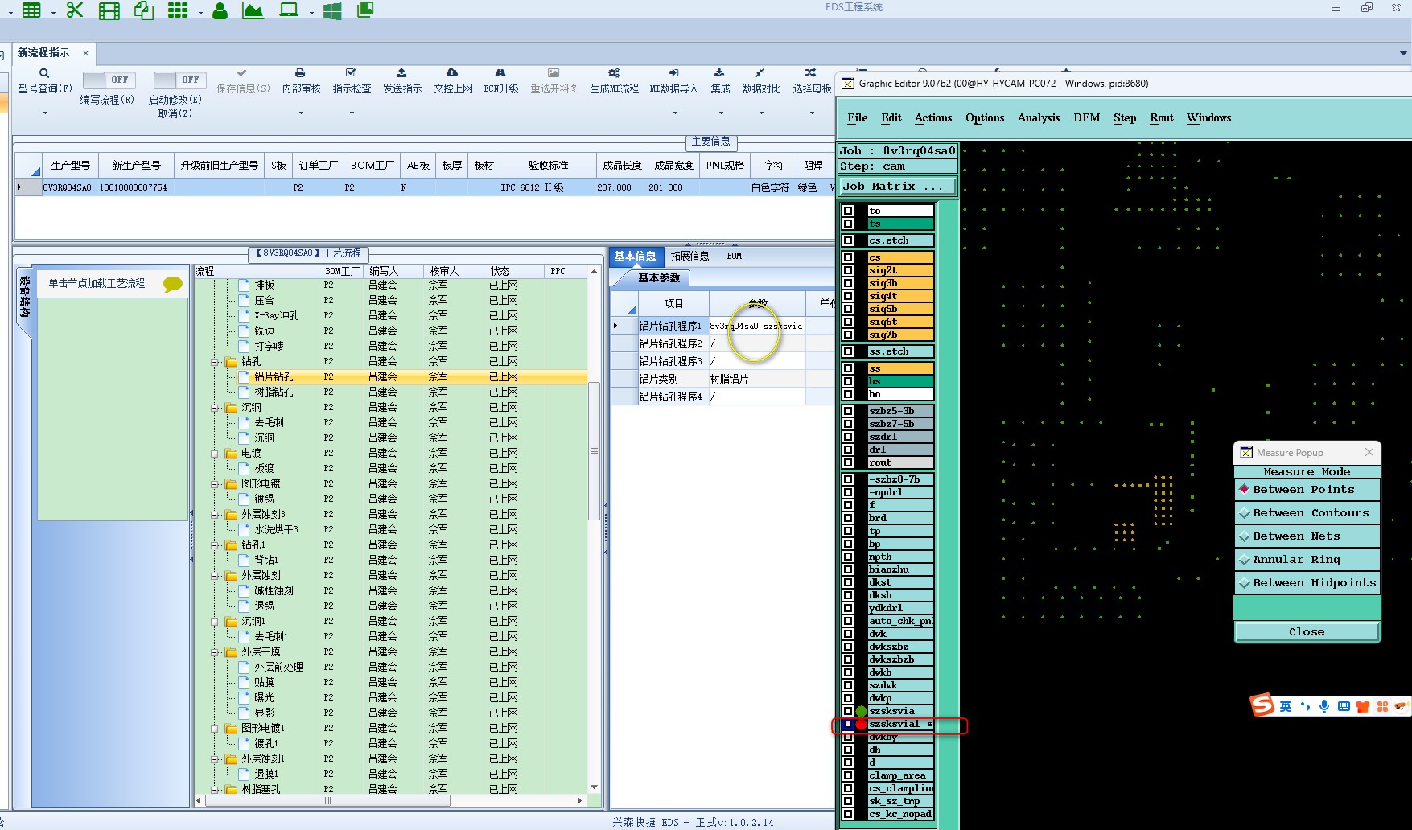Click MI数据导入 import icon
Screen dimensions: 1412x830
[674, 72]
